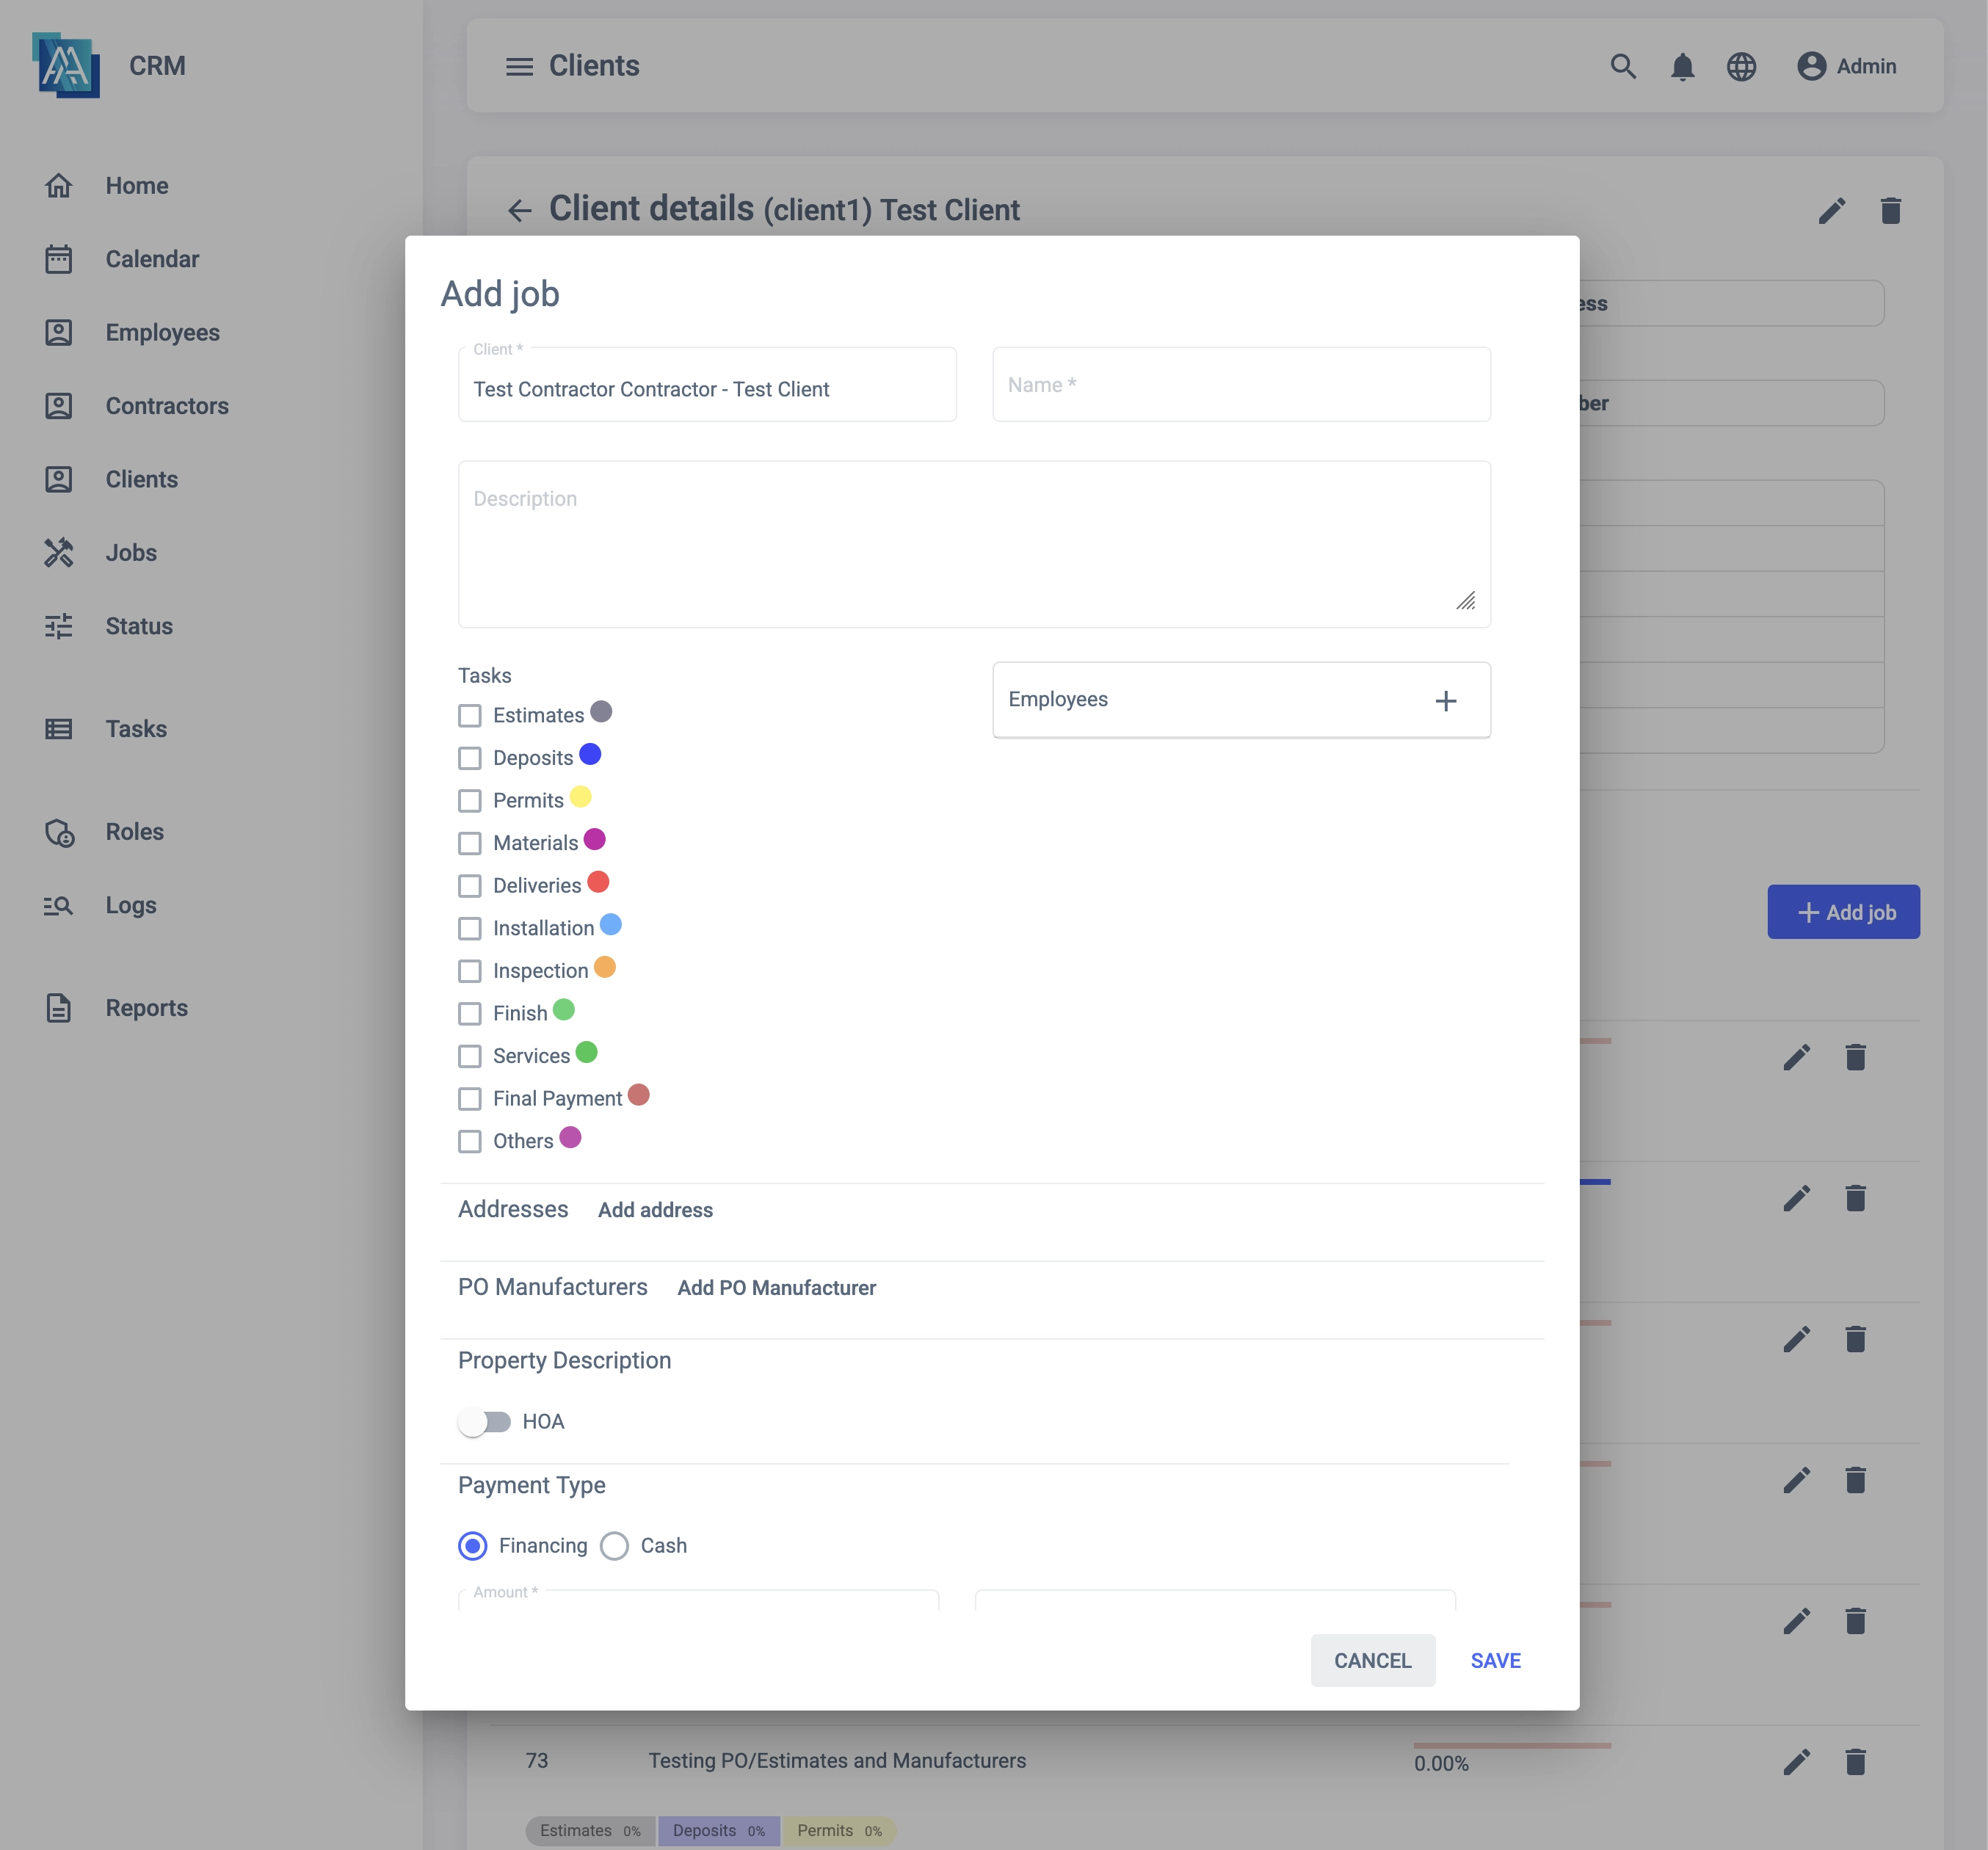1988x1850 pixels.
Task: Click the language globe icon
Action: click(1741, 66)
